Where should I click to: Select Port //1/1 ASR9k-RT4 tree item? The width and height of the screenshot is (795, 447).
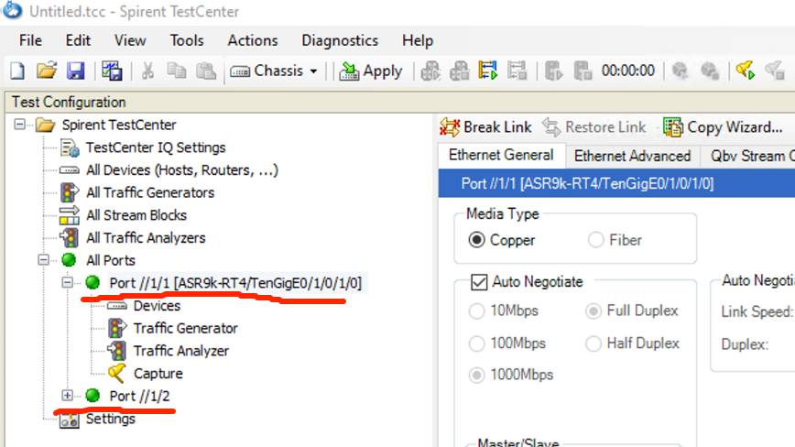(x=235, y=283)
